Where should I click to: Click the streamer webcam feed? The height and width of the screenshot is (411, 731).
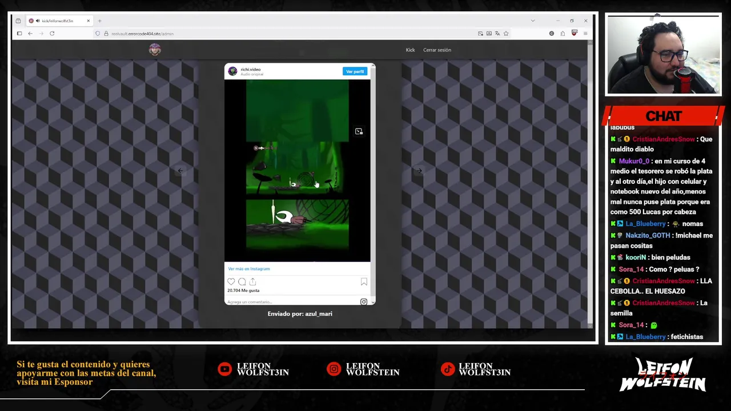point(663,55)
